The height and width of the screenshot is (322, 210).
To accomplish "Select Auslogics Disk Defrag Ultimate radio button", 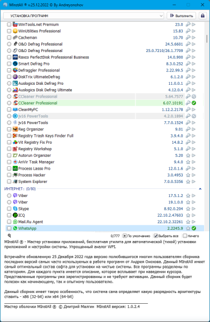I will tap(9, 90).
